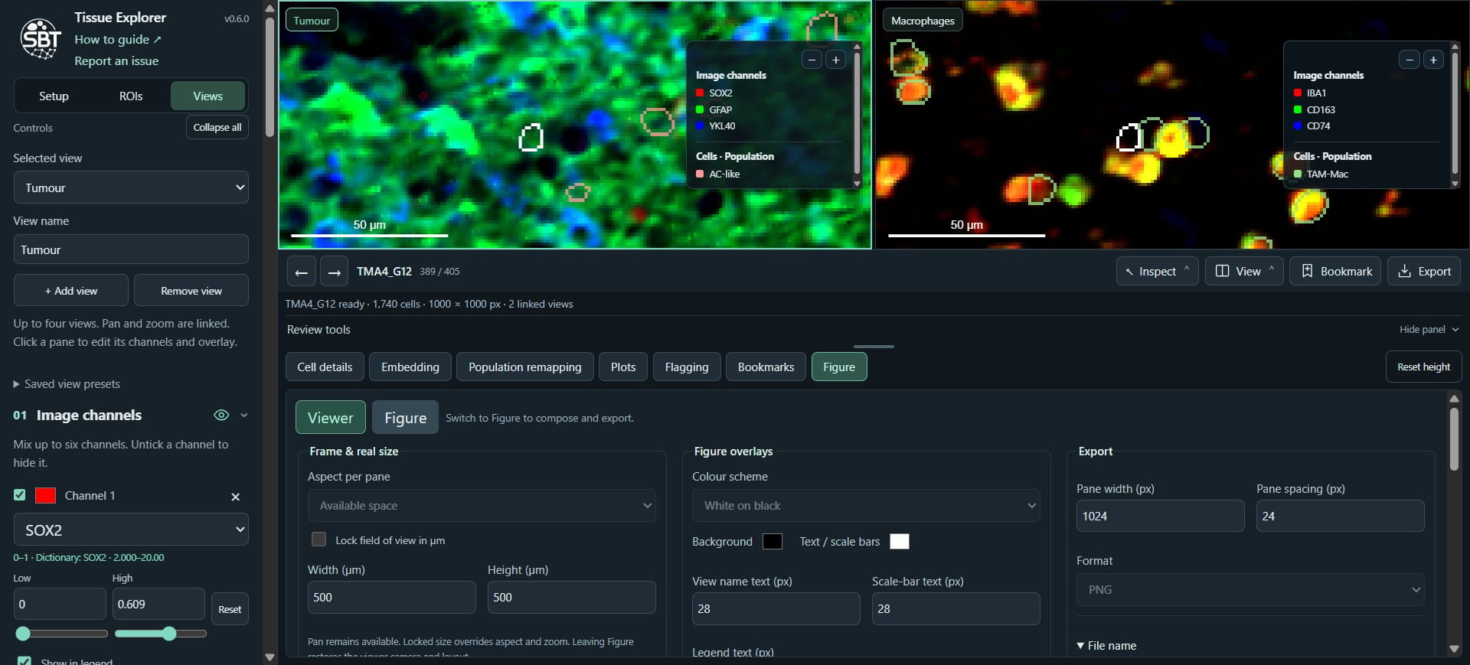Remove Channel 1 with the X icon
The height and width of the screenshot is (665, 1470).
[235, 497]
